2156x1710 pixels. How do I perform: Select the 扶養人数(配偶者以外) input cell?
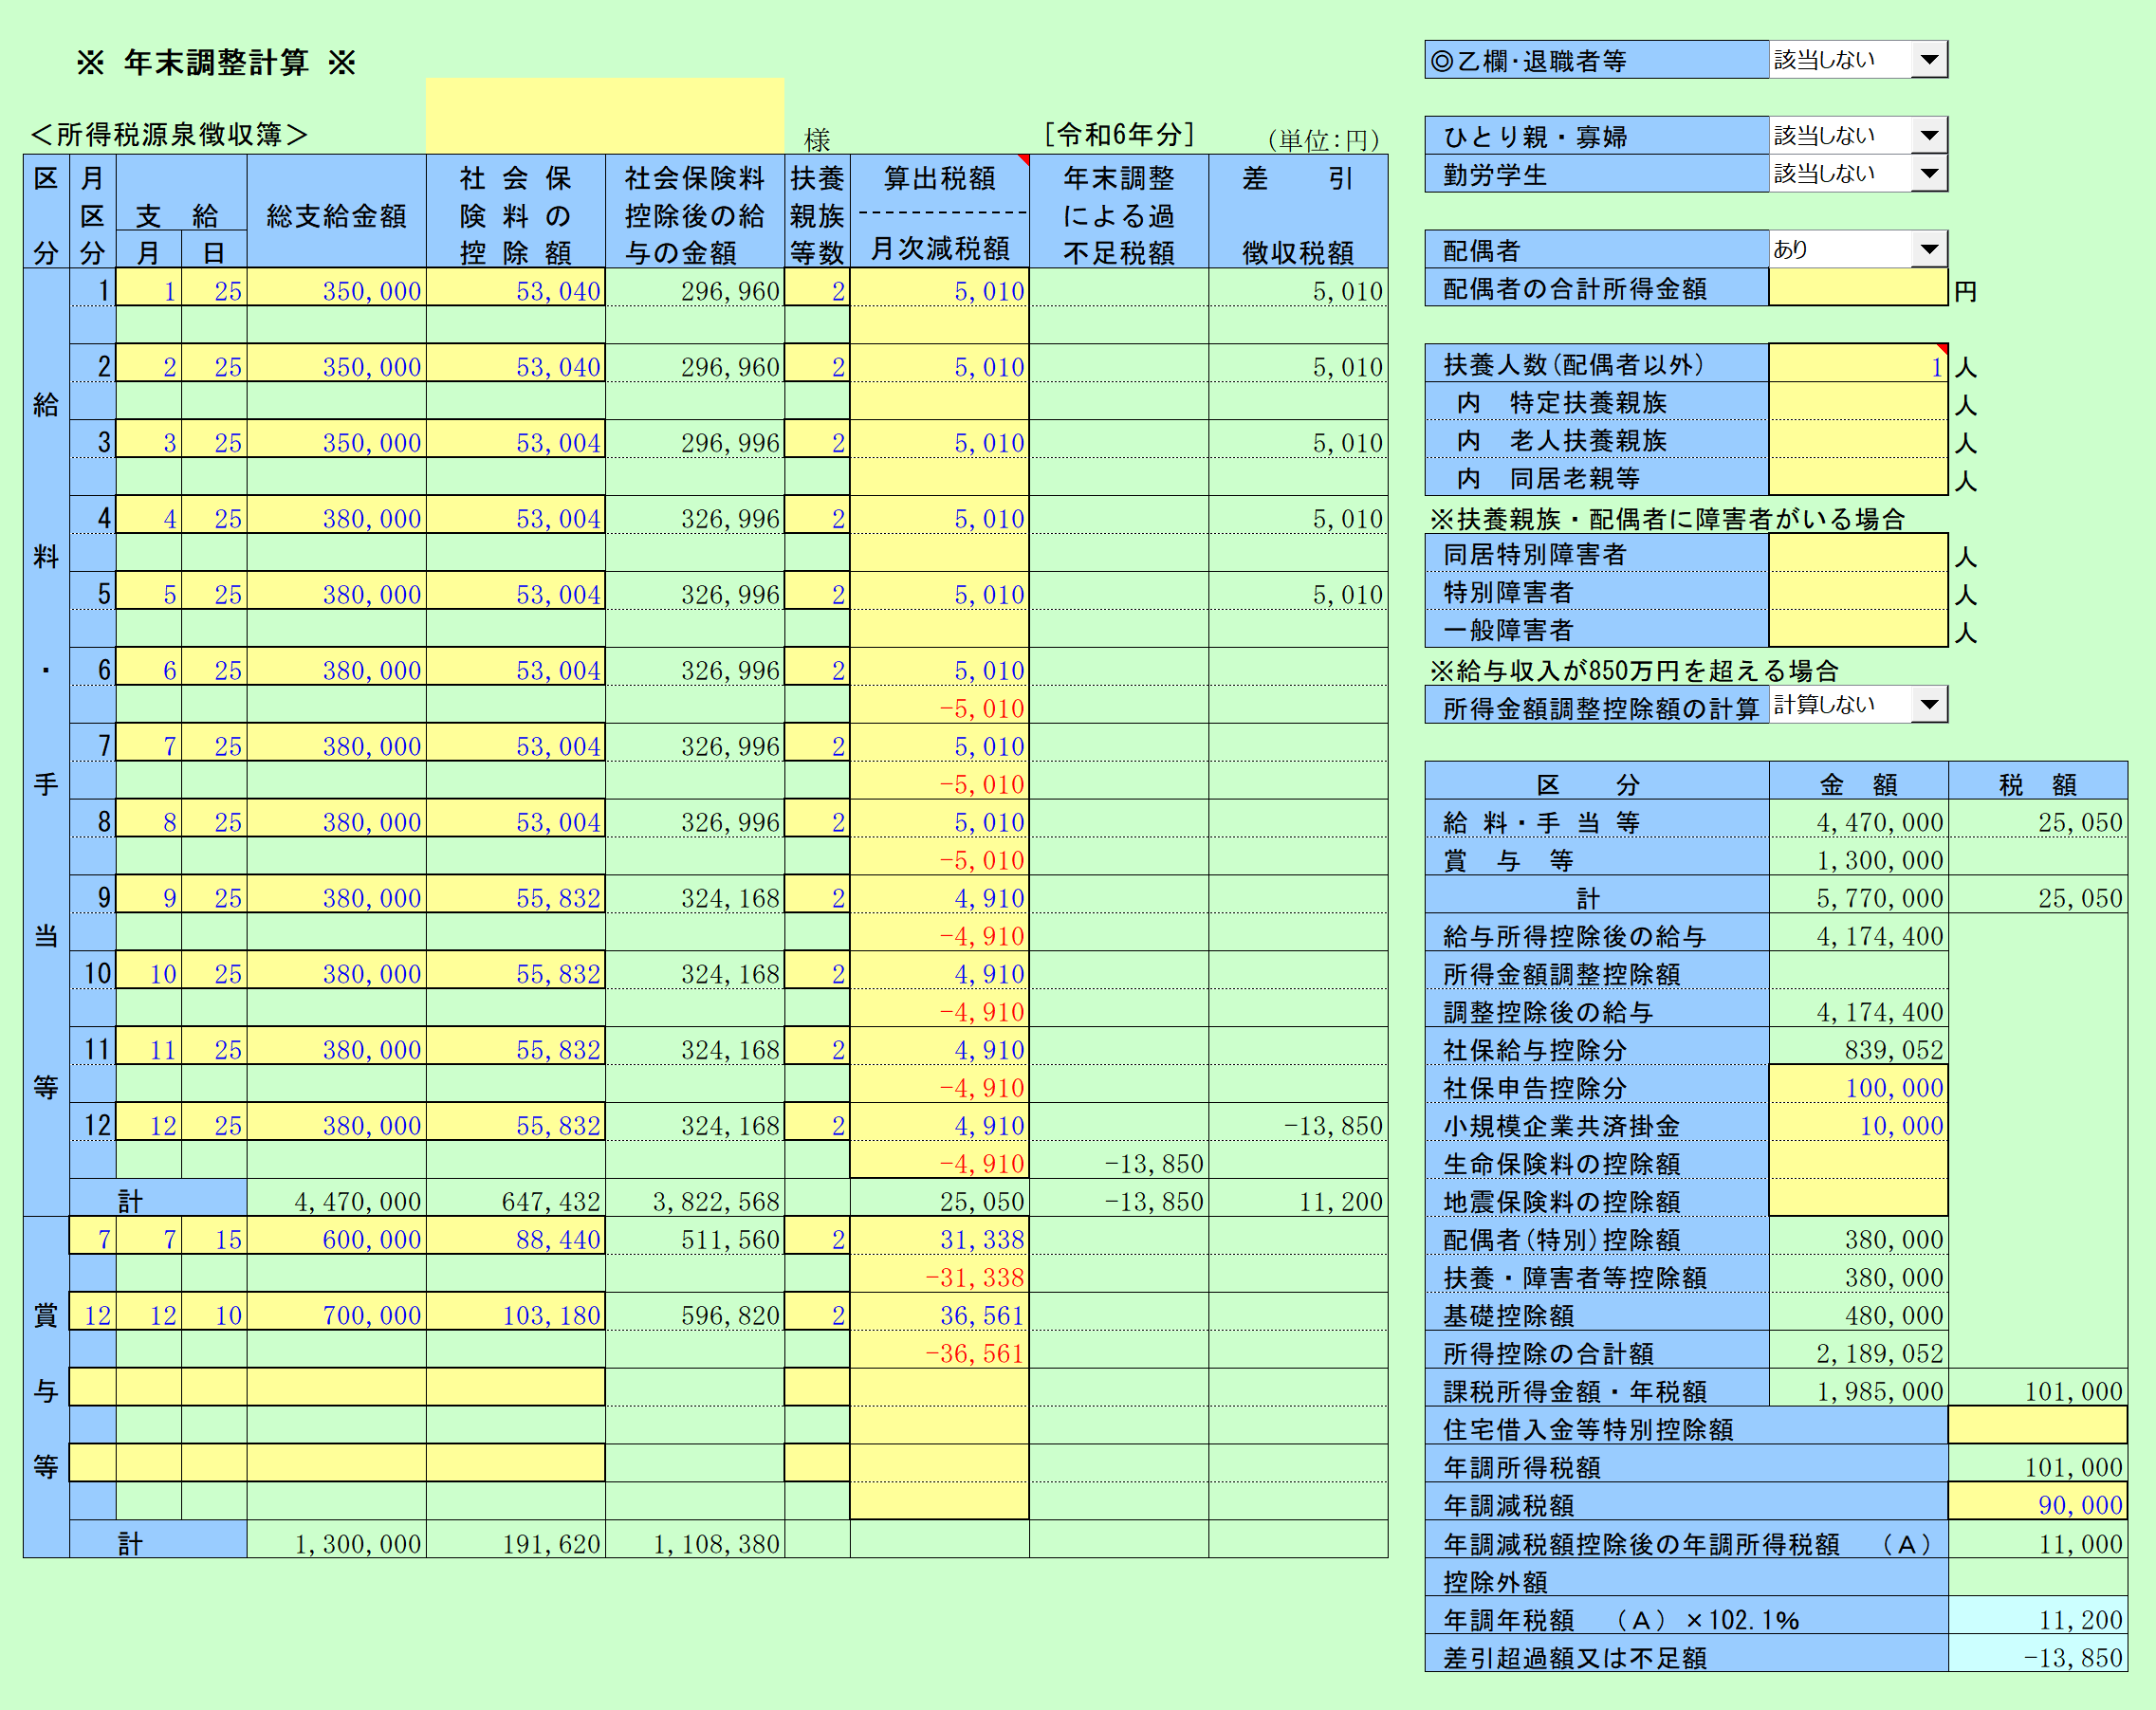1858,364
